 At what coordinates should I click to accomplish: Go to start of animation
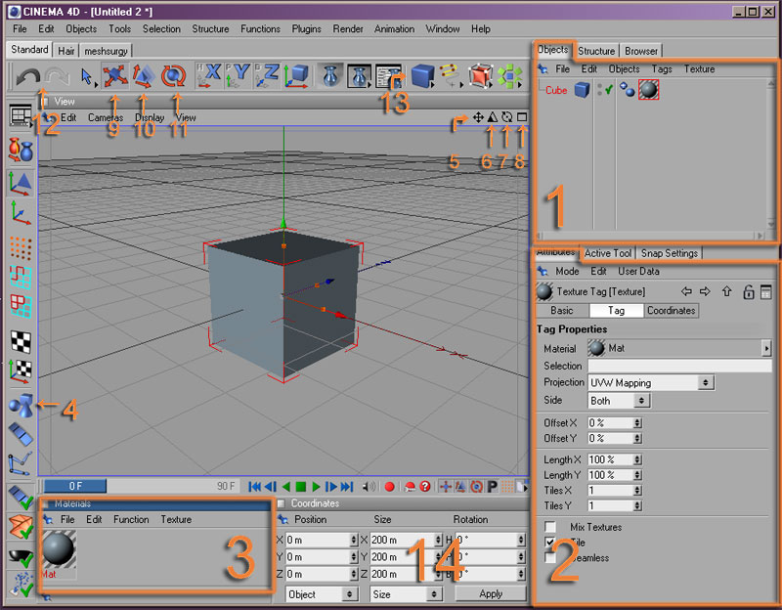point(255,486)
